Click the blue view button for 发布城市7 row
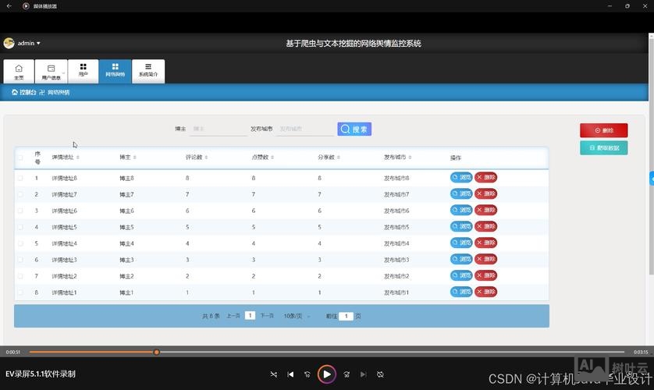Image resolution: width=654 pixels, height=390 pixels. tap(461, 193)
